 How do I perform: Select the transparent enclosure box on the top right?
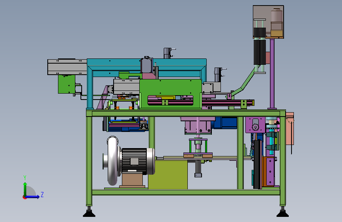pos(268,22)
